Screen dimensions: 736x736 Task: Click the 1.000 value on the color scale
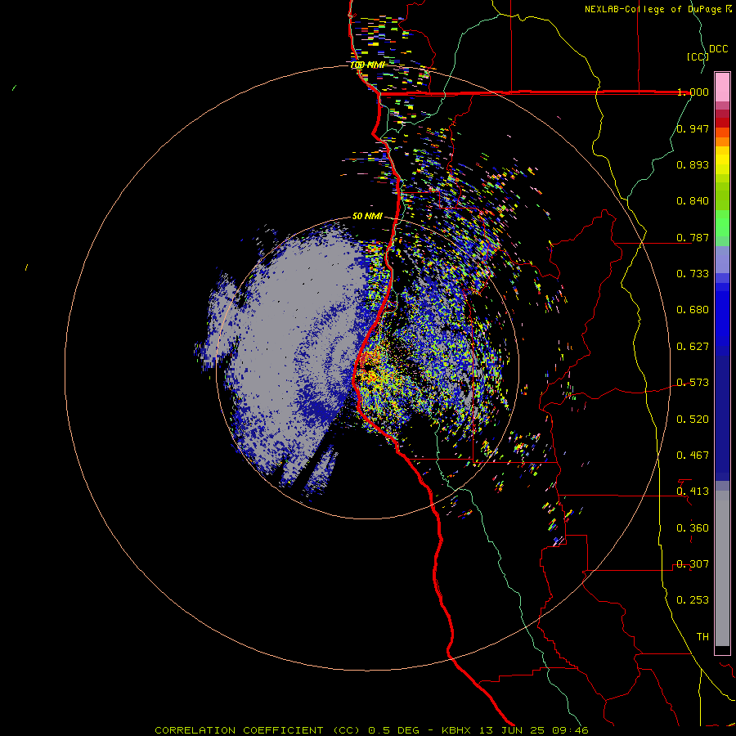(x=693, y=92)
